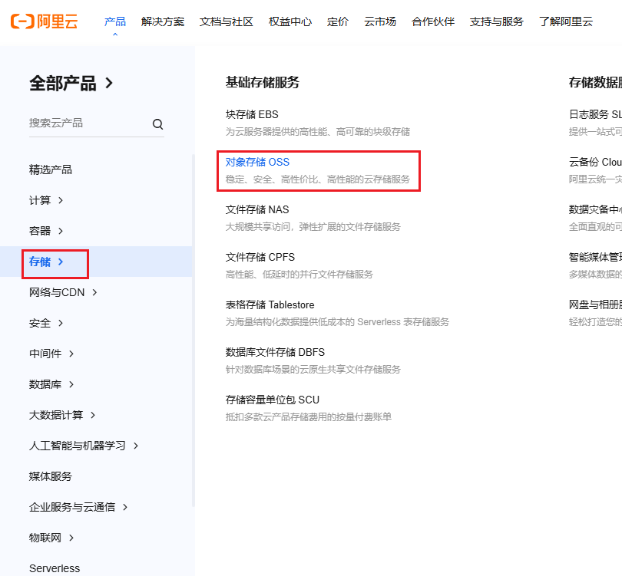Select the 精选产品 category

click(x=51, y=170)
